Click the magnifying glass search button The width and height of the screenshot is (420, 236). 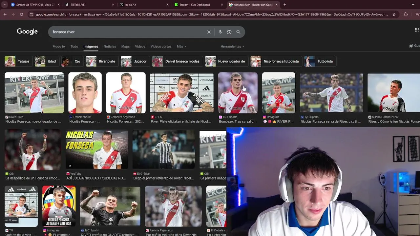239,32
